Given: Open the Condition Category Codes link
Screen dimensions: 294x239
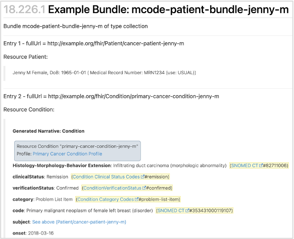Looking at the screenshot, I should 106,200.
